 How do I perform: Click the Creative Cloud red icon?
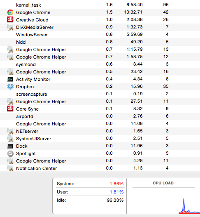pos(10,20)
